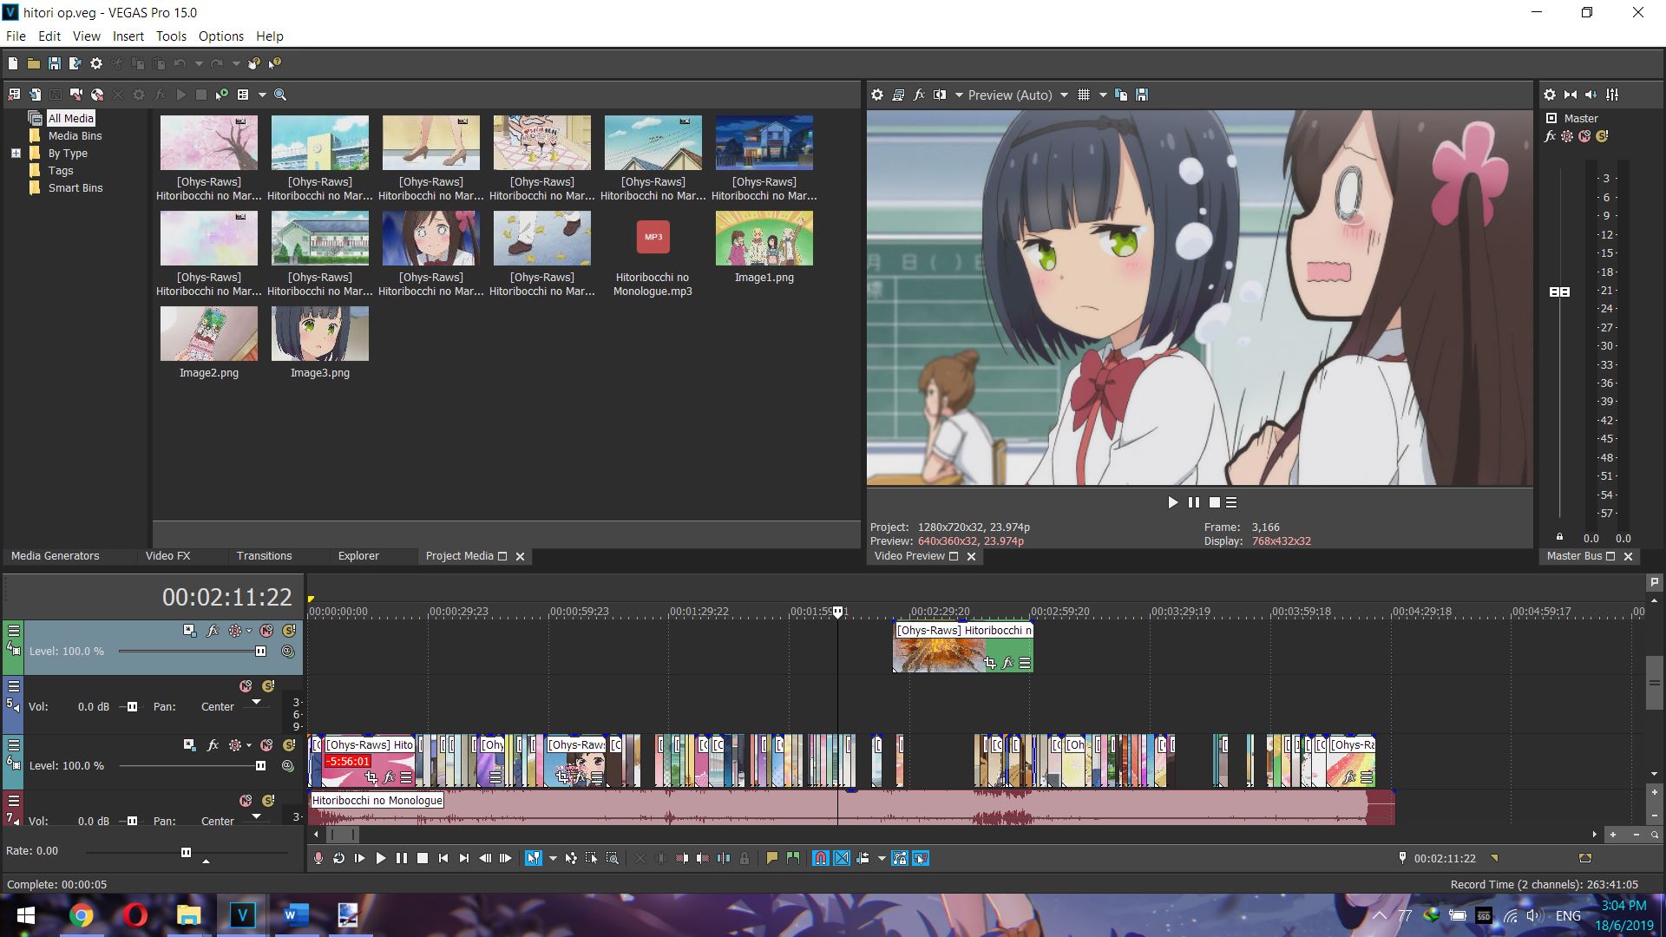This screenshot has width=1666, height=937.
Task: Solo audio track 7
Action: pyautogui.click(x=268, y=801)
